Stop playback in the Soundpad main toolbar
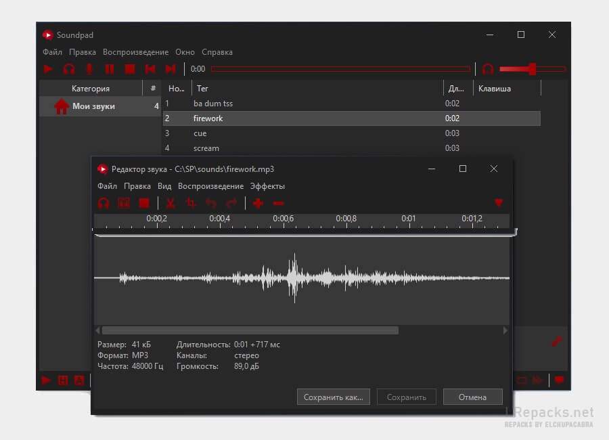Image resolution: width=609 pixels, height=440 pixels. click(x=130, y=69)
